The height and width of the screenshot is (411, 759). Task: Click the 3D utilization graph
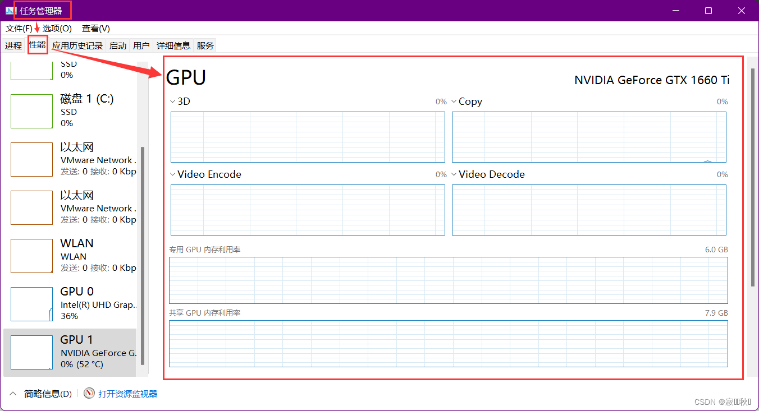pyautogui.click(x=308, y=137)
